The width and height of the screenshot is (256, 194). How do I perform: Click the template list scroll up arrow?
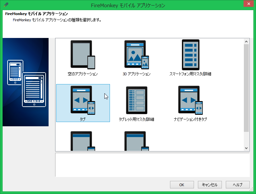(246, 41)
